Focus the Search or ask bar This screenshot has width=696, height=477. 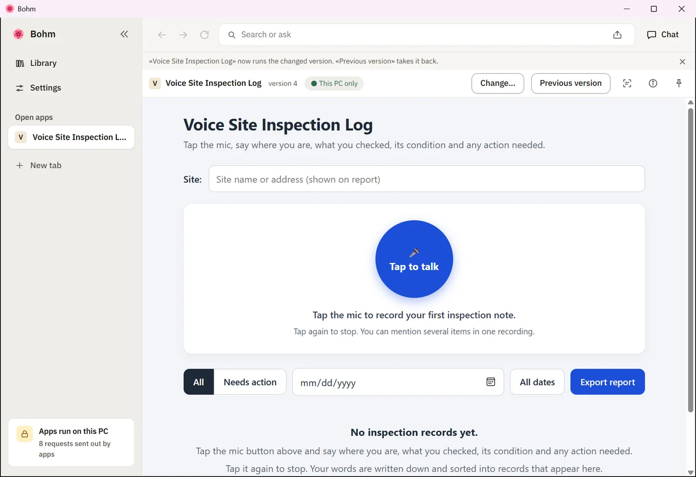[427, 35]
